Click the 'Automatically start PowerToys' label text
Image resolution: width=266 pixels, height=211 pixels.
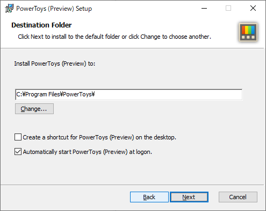pos(88,152)
